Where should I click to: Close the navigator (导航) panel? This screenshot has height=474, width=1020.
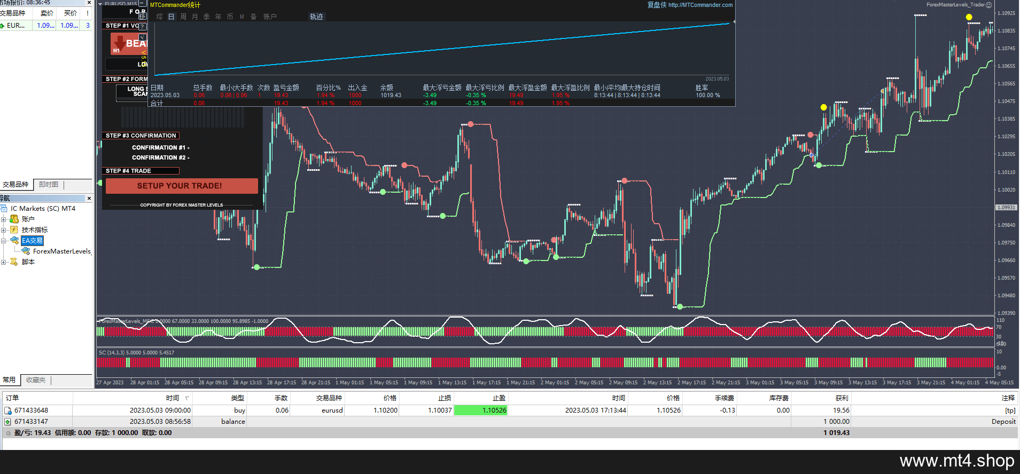point(89,199)
